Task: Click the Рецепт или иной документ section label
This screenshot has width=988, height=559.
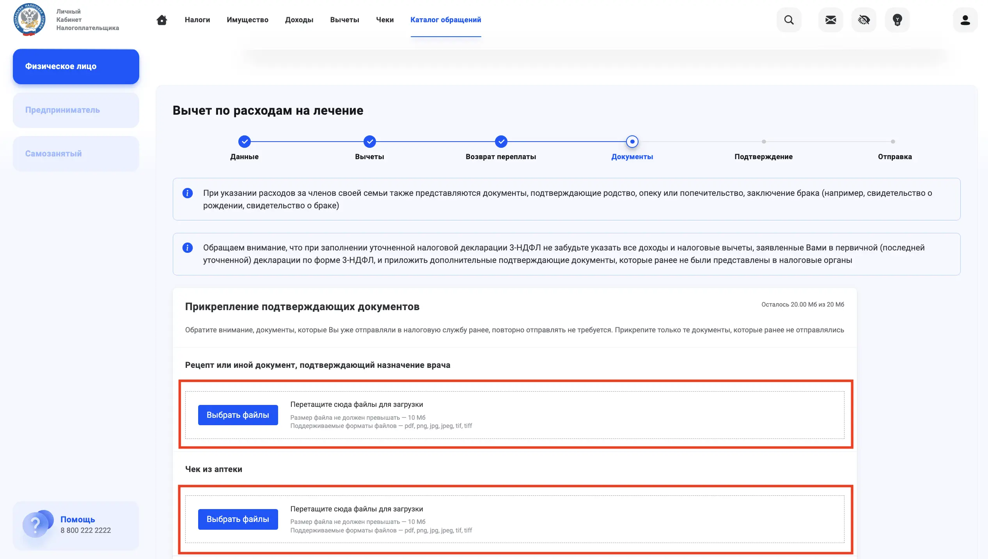Action: 318,365
